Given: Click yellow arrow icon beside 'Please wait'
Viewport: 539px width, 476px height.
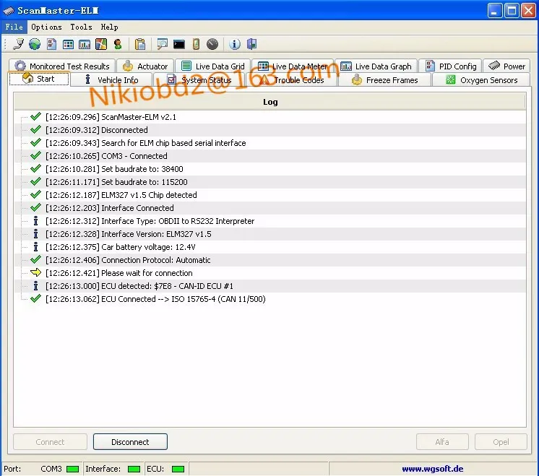Looking at the screenshot, I should [x=35, y=273].
